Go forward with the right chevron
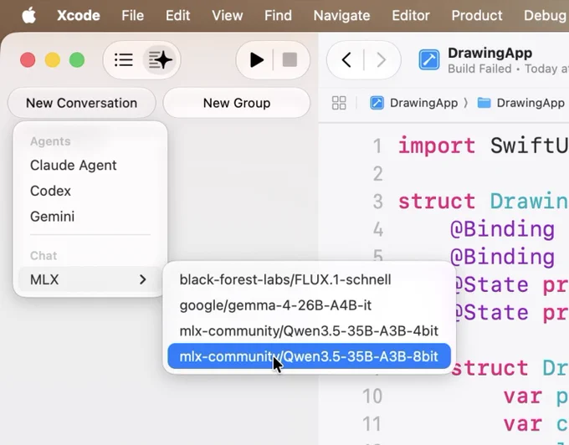The width and height of the screenshot is (569, 445). [381, 60]
